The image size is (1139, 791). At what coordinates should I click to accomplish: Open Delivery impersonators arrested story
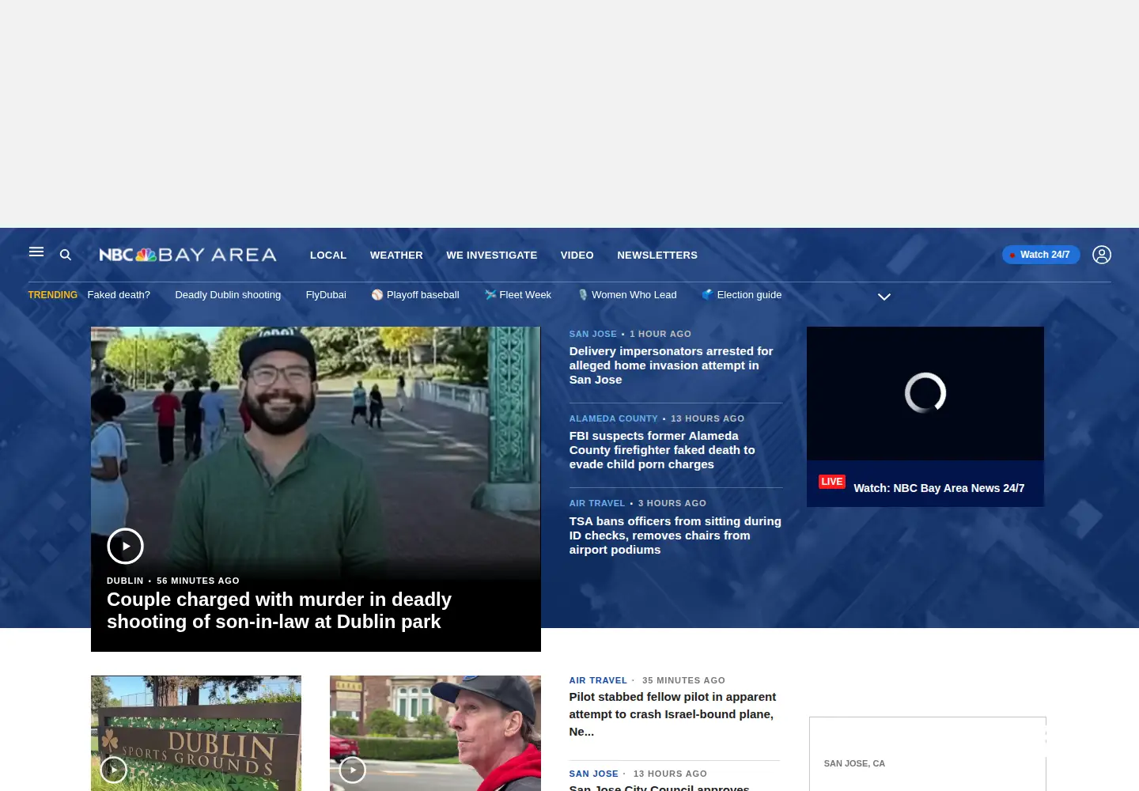coord(672,365)
